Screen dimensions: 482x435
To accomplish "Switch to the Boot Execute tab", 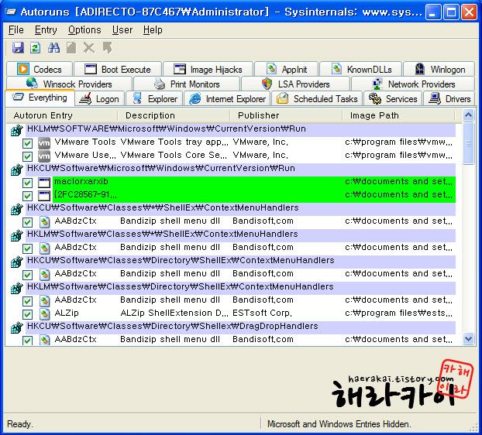I will coord(118,69).
